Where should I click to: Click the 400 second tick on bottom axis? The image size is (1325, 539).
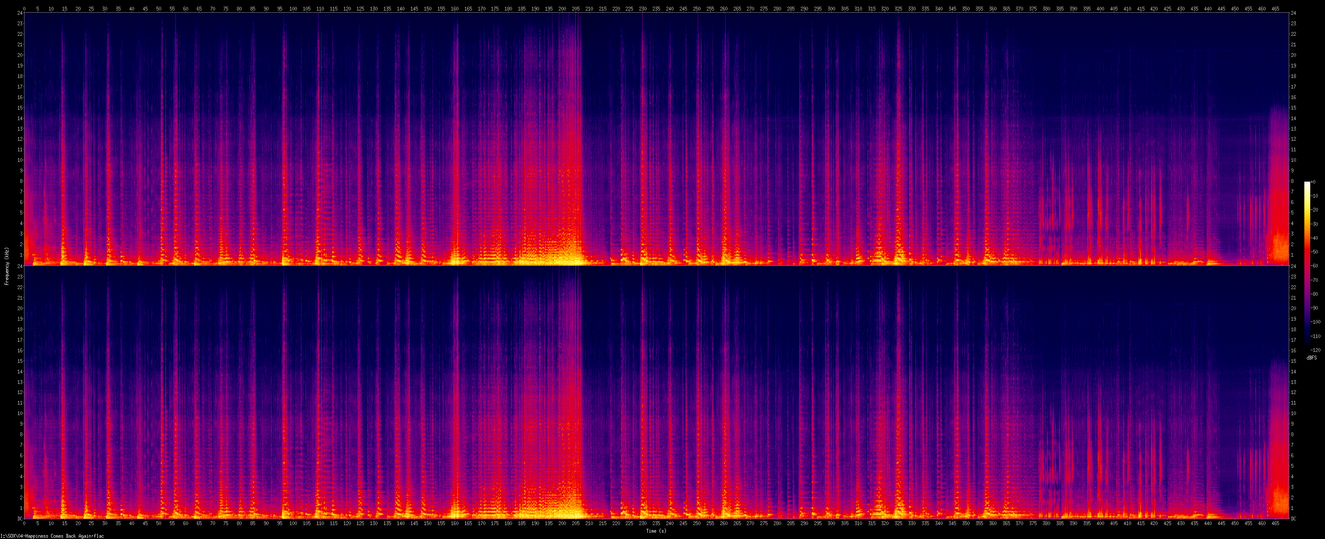pos(1100,523)
